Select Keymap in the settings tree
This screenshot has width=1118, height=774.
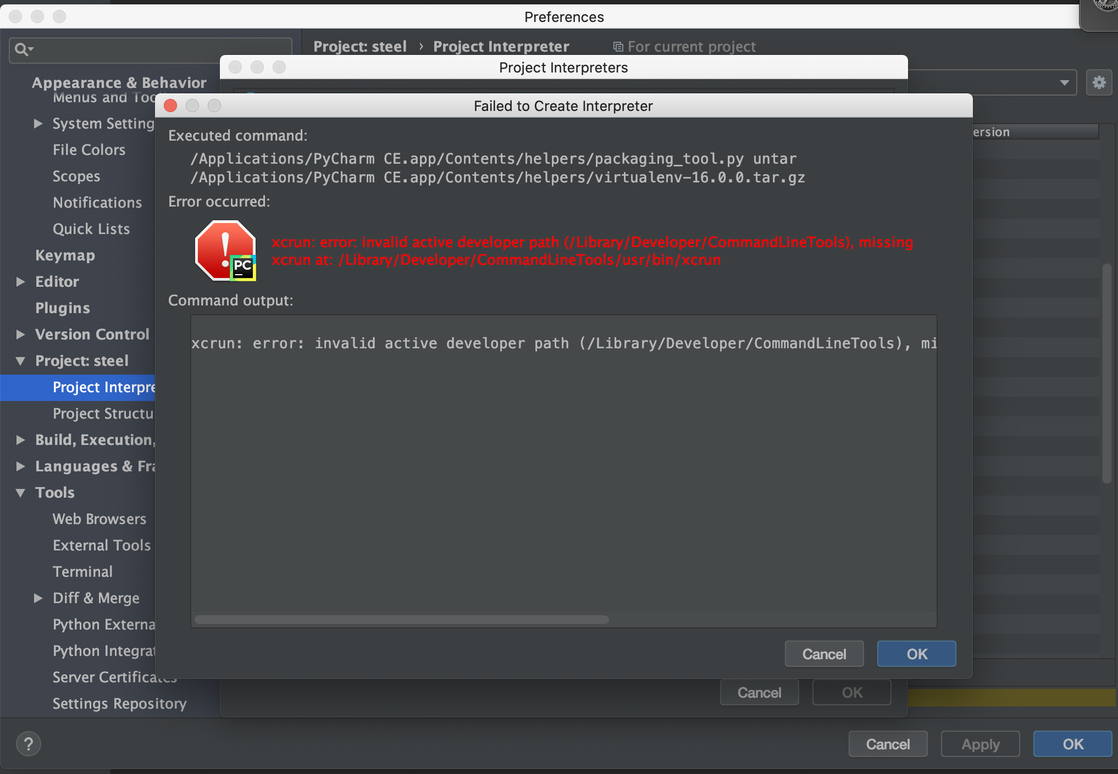(x=65, y=255)
